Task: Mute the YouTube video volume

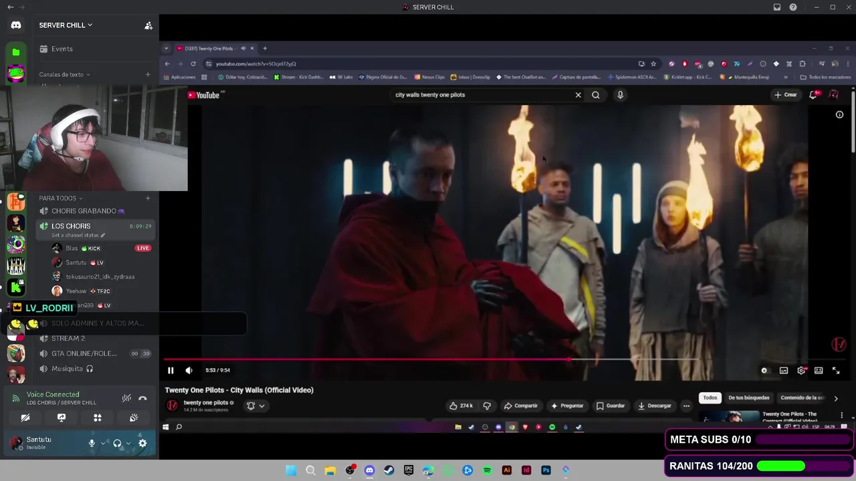Action: [189, 370]
